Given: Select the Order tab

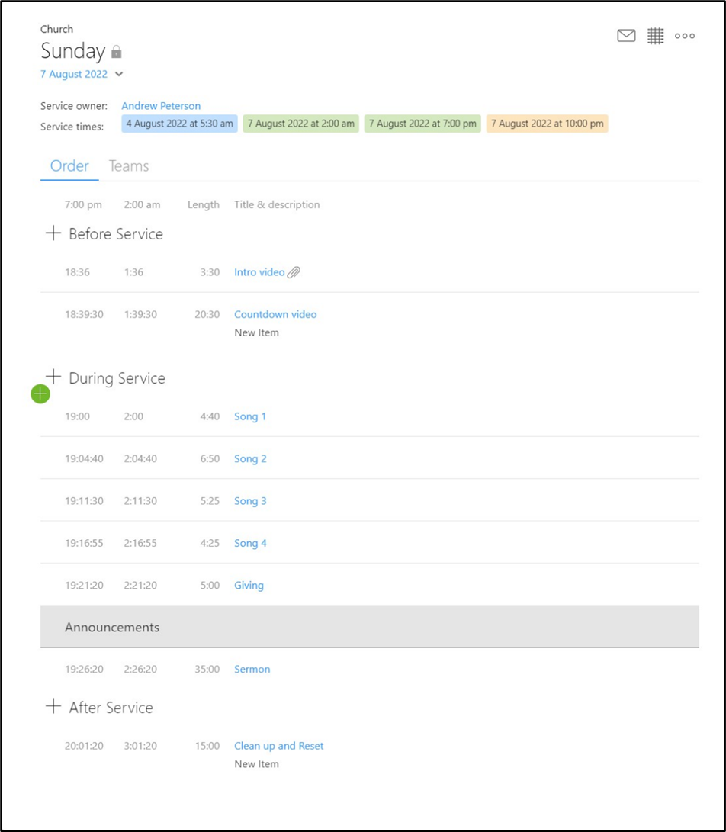Looking at the screenshot, I should (69, 166).
